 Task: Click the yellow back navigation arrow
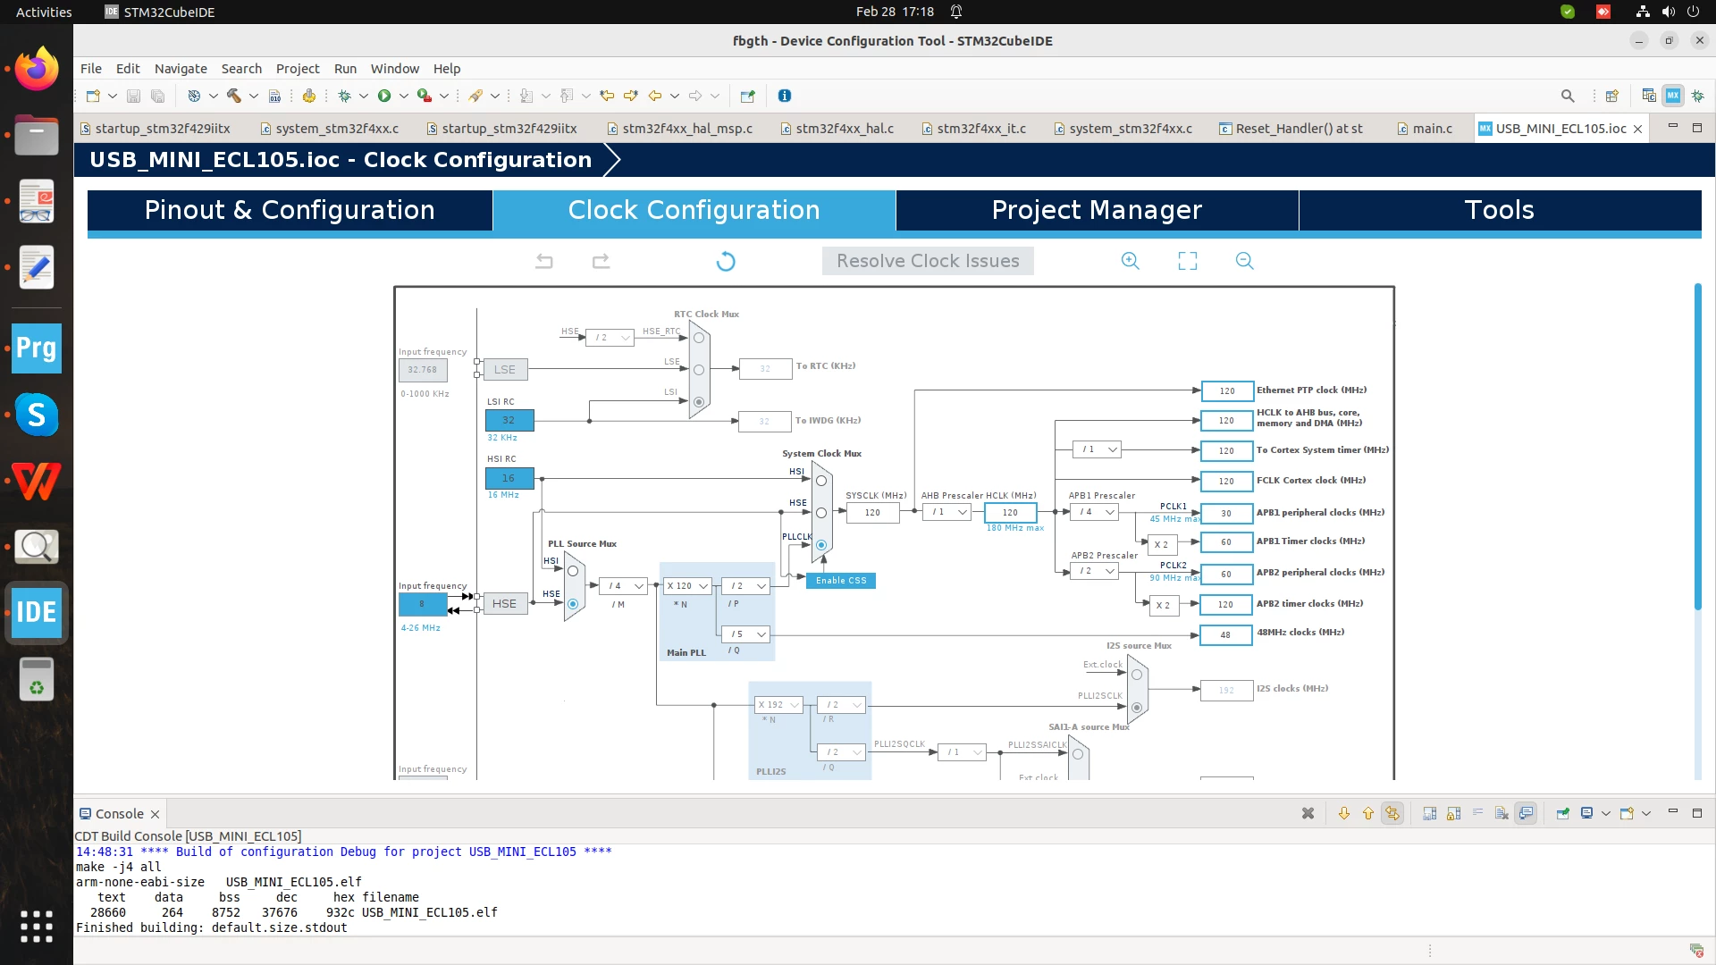(655, 96)
